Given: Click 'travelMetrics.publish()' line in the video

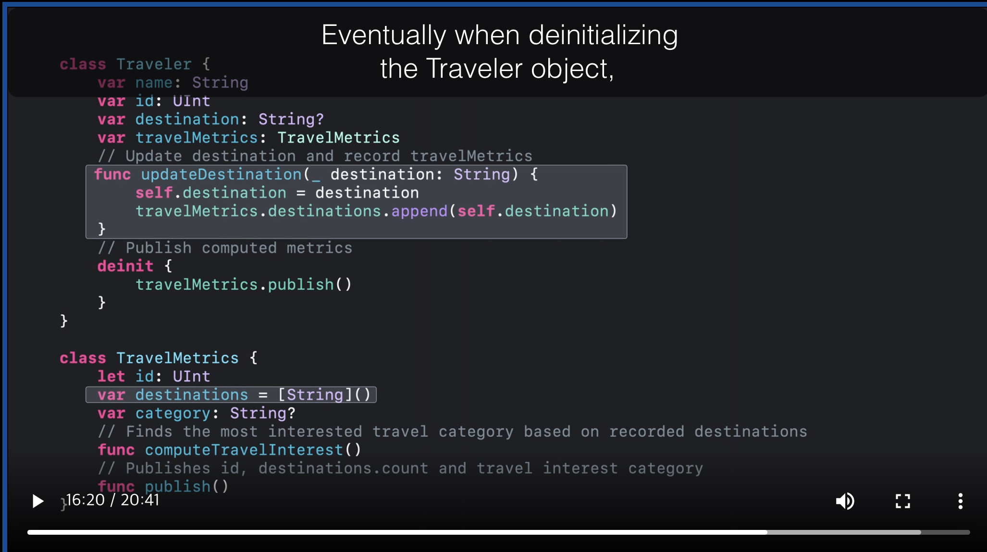Looking at the screenshot, I should click(x=243, y=285).
